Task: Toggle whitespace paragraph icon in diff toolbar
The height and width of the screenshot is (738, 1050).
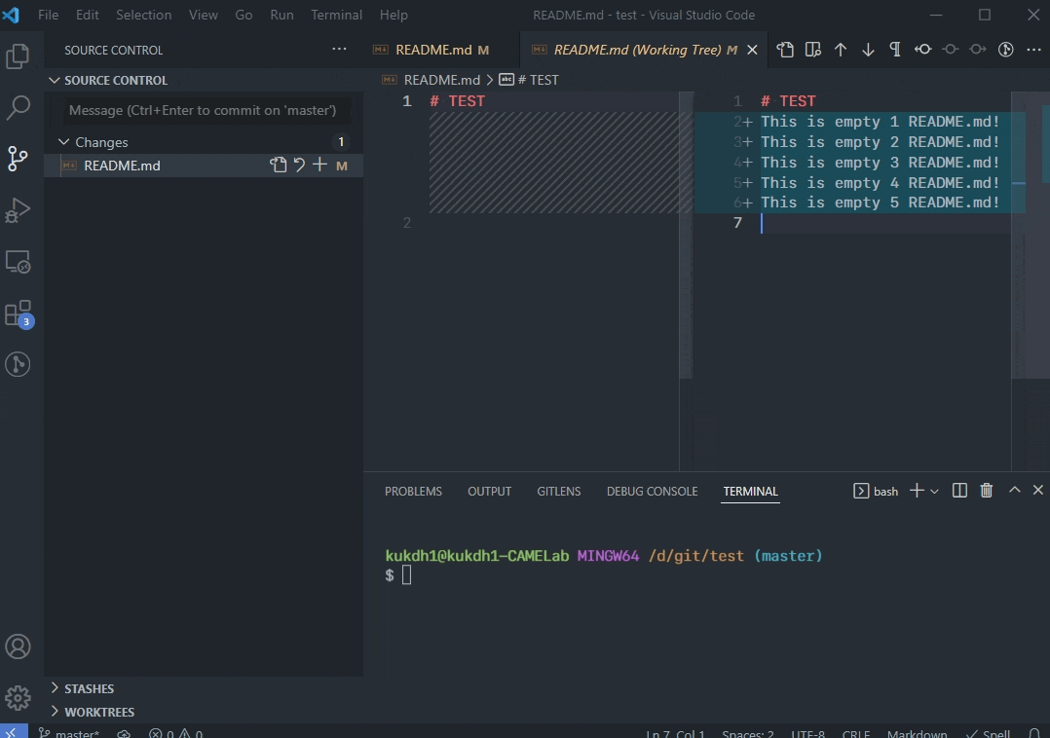Action: (895, 50)
